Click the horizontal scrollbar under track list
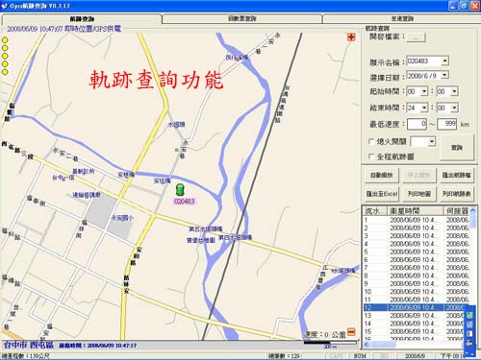The width and height of the screenshot is (481, 360). [x=414, y=345]
